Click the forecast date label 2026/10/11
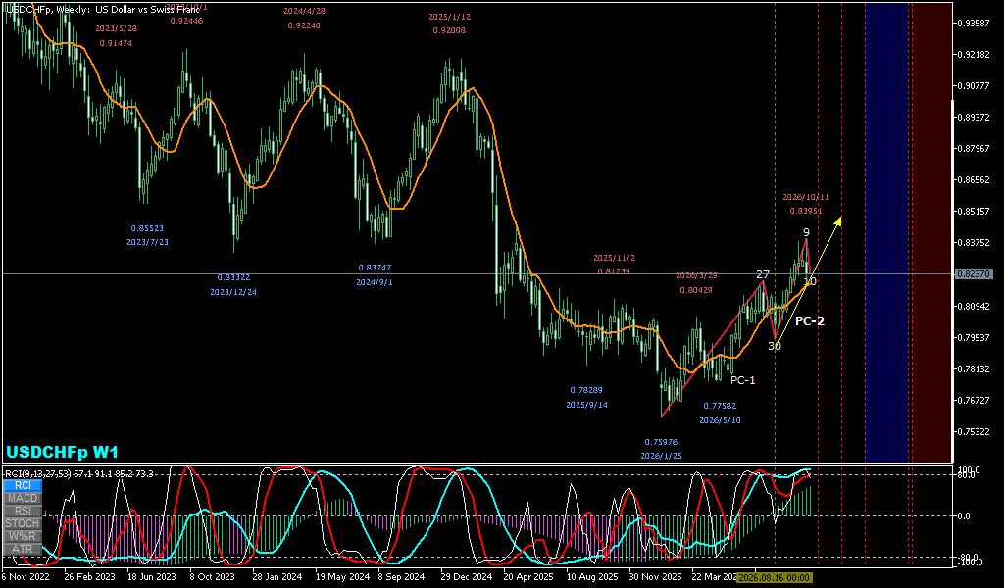 click(806, 197)
